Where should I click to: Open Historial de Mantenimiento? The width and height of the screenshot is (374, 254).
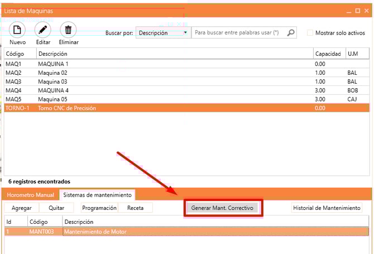(x=327, y=208)
